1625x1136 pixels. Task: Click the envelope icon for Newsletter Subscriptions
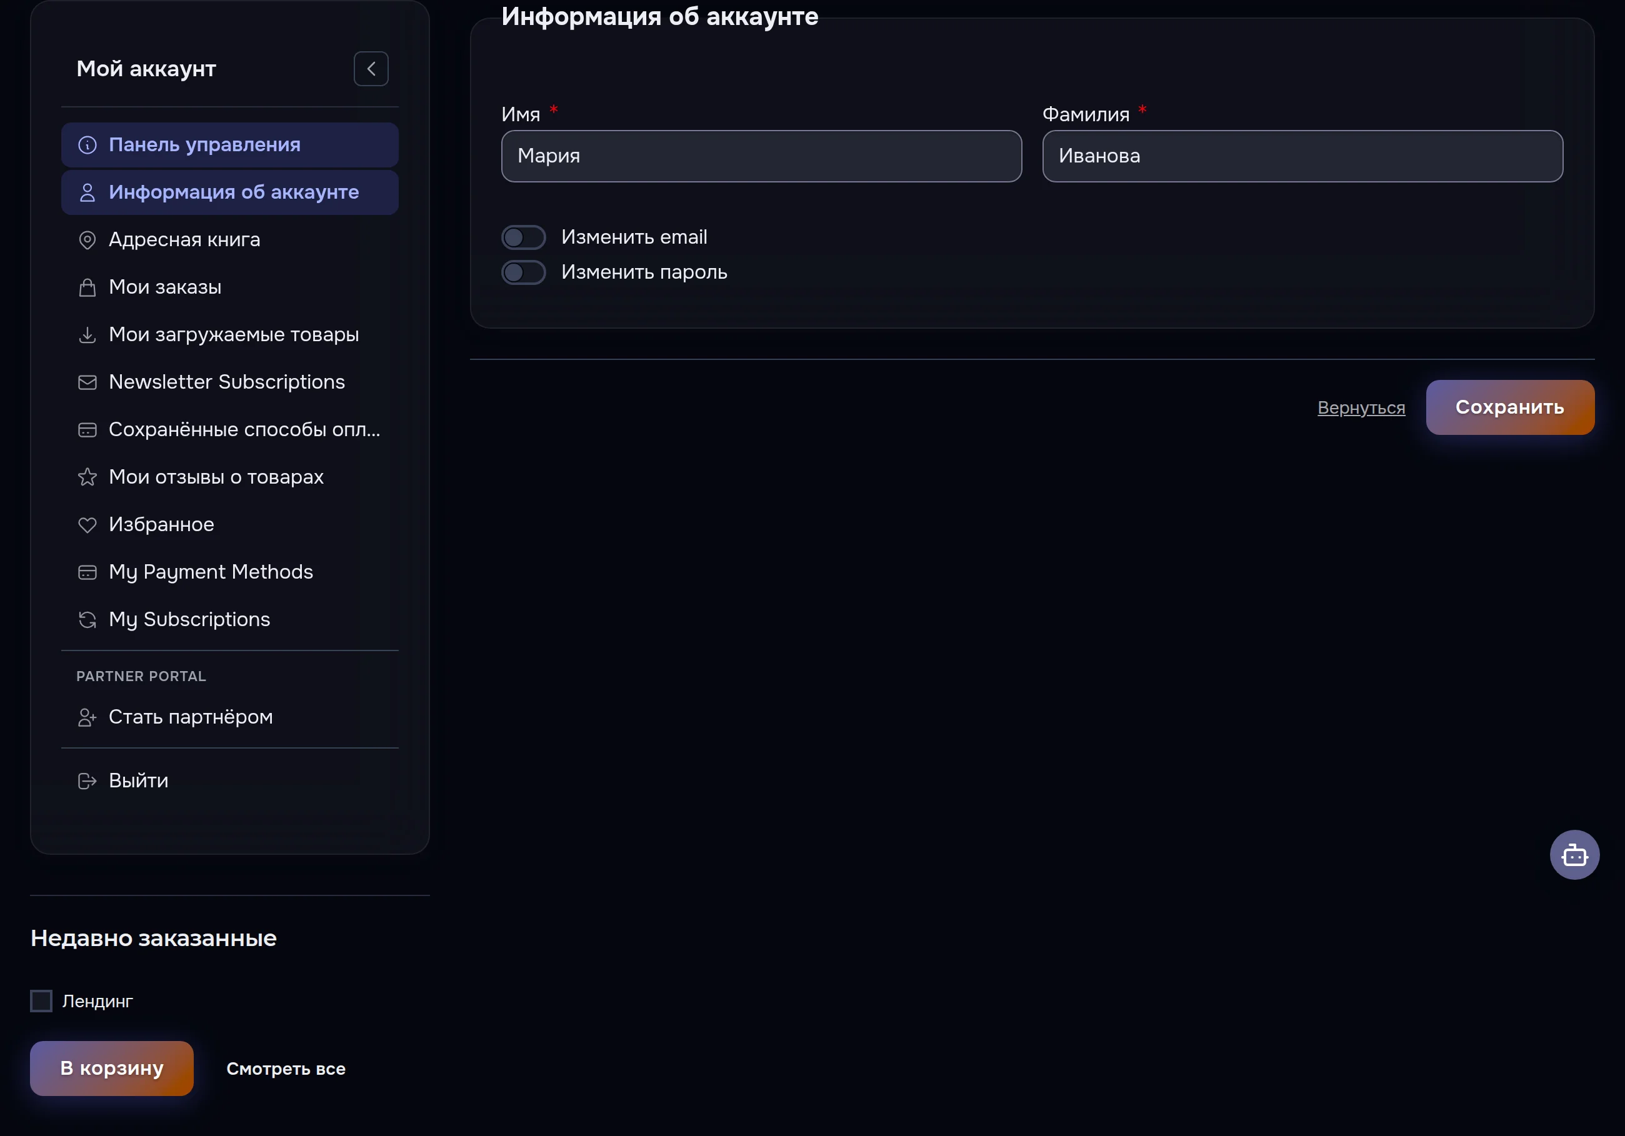[x=87, y=382]
